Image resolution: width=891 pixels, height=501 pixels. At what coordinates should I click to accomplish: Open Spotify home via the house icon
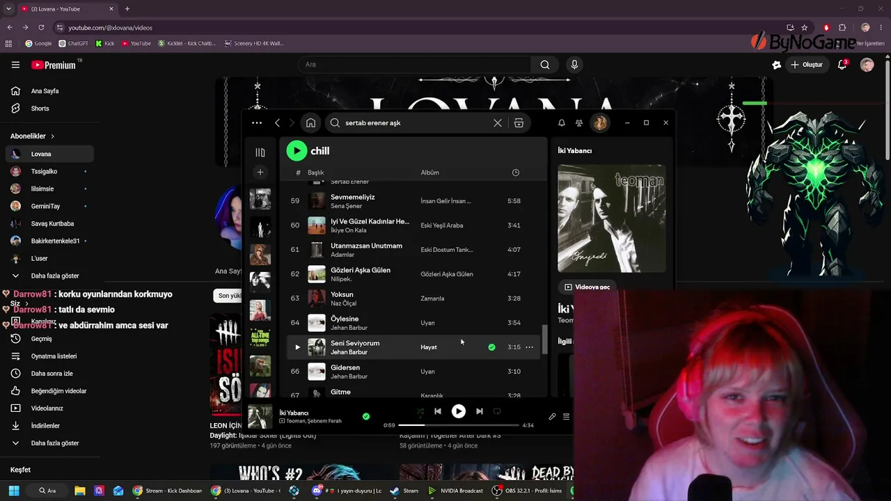(x=310, y=123)
